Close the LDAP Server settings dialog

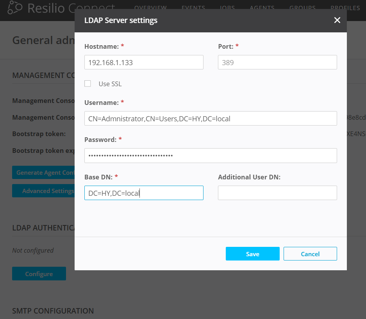(x=337, y=20)
